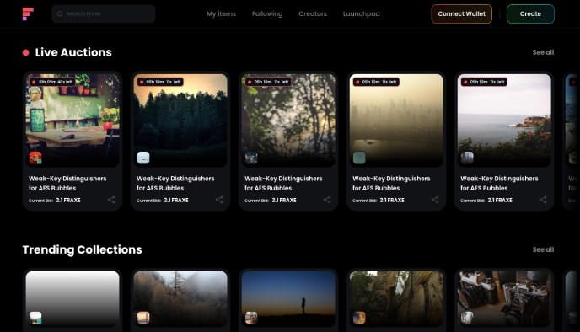The image size is (580, 332).
Task: Click avatar on rock formations collection
Action: [359, 317]
